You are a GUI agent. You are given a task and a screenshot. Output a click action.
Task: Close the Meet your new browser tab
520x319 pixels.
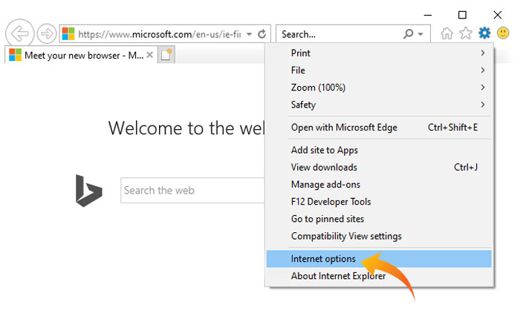(150, 55)
